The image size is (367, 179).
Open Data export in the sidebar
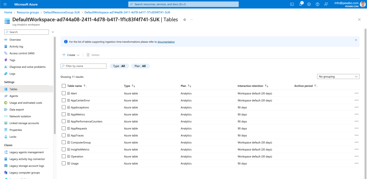17,109
